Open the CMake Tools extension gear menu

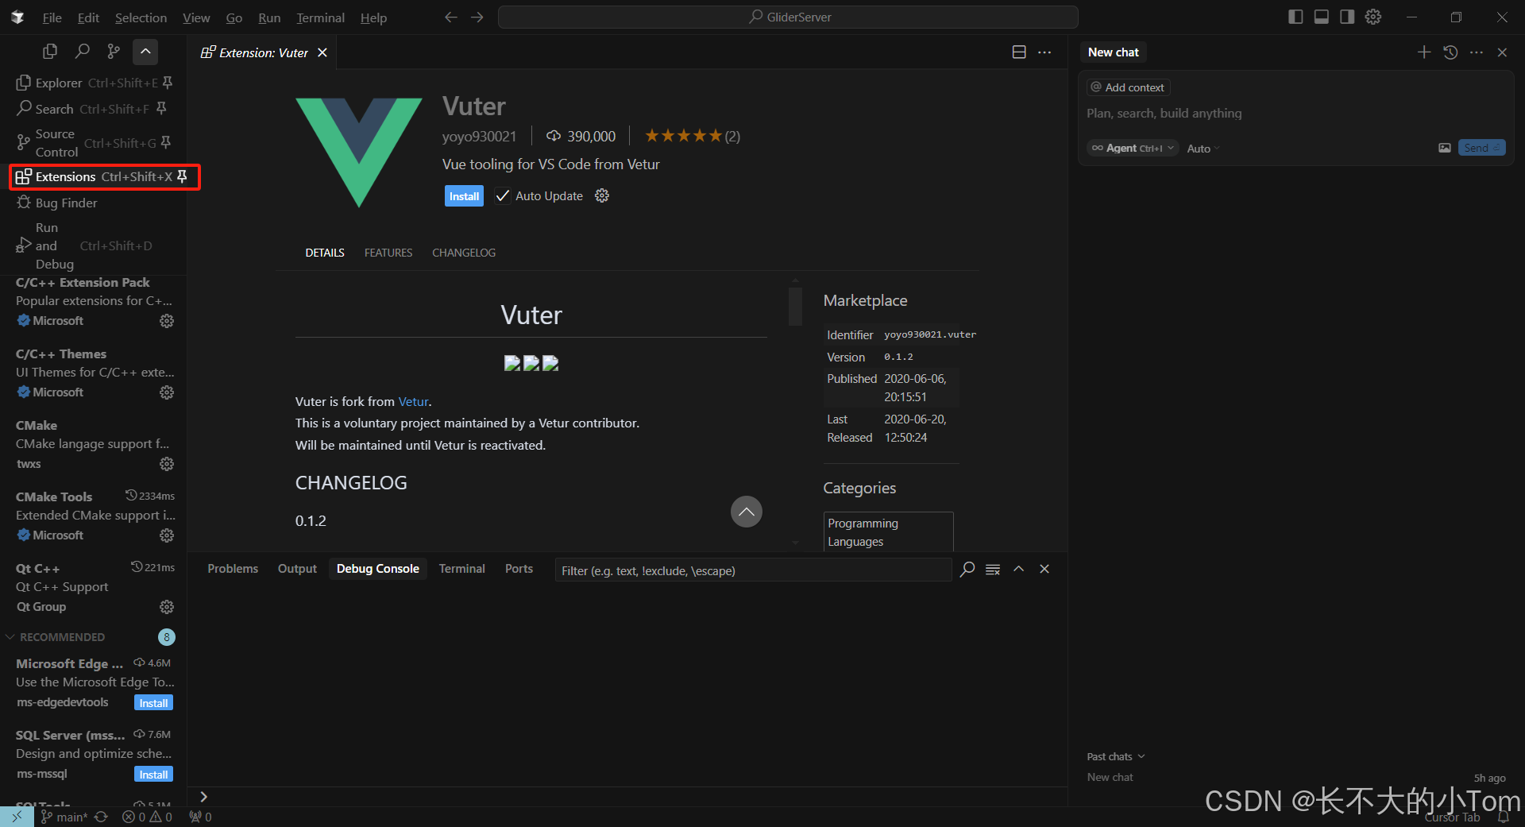point(166,535)
